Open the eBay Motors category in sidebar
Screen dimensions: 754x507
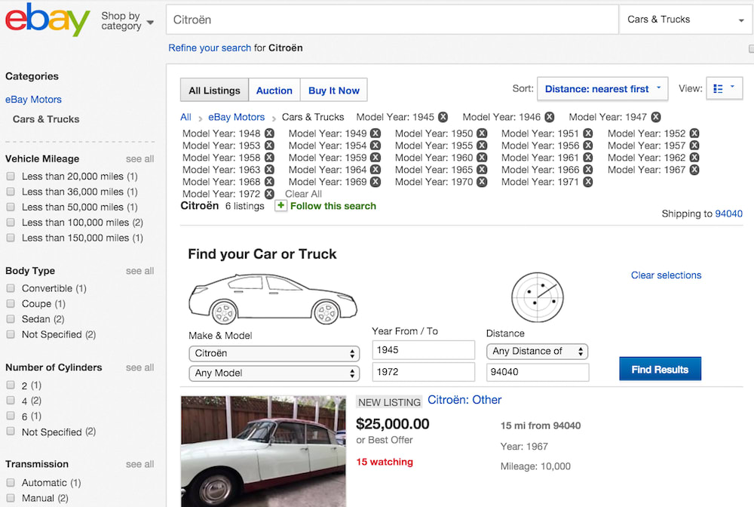coord(34,100)
